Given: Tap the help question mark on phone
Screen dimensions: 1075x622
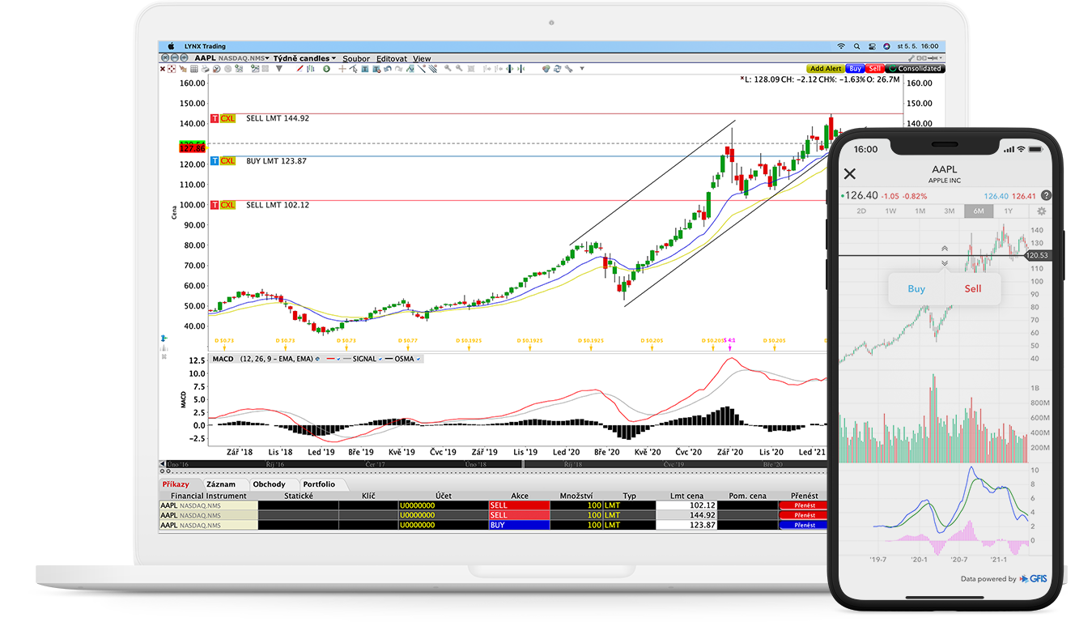Looking at the screenshot, I should 1046,195.
